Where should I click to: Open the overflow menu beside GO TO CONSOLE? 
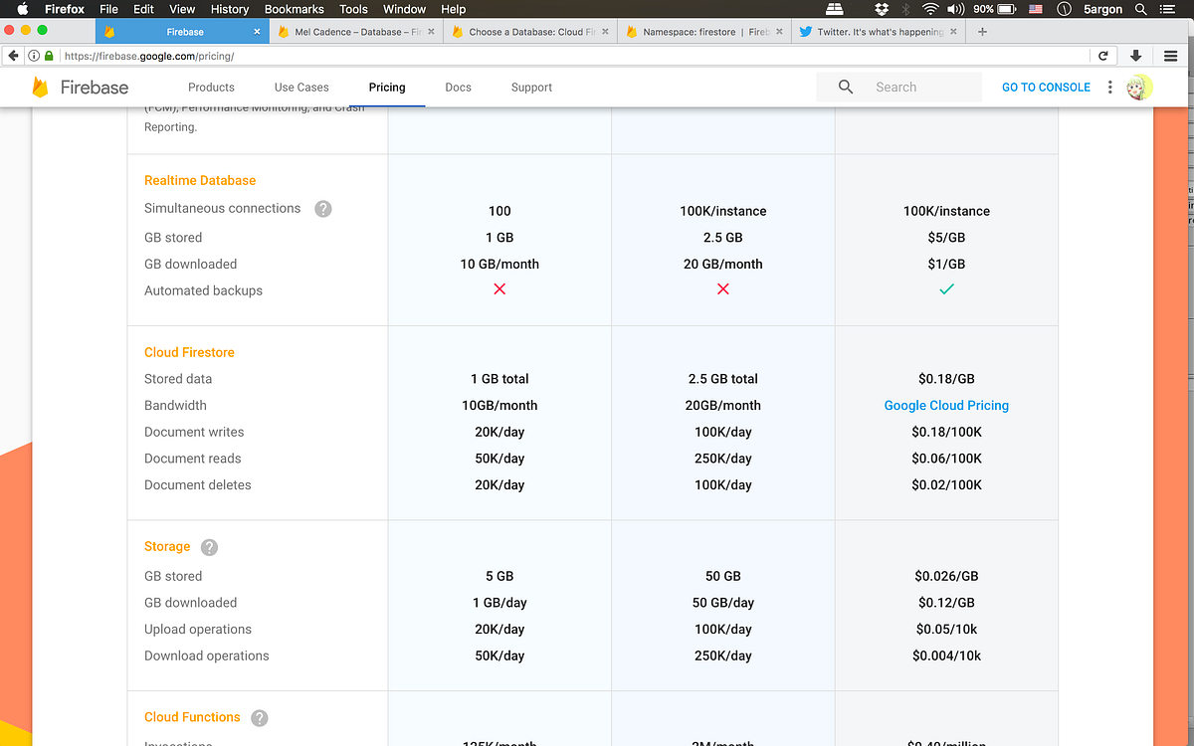[1109, 88]
